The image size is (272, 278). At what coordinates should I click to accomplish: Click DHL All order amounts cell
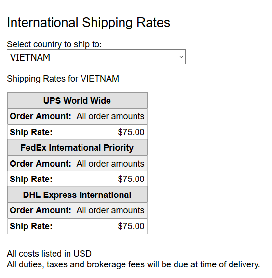click(110, 210)
